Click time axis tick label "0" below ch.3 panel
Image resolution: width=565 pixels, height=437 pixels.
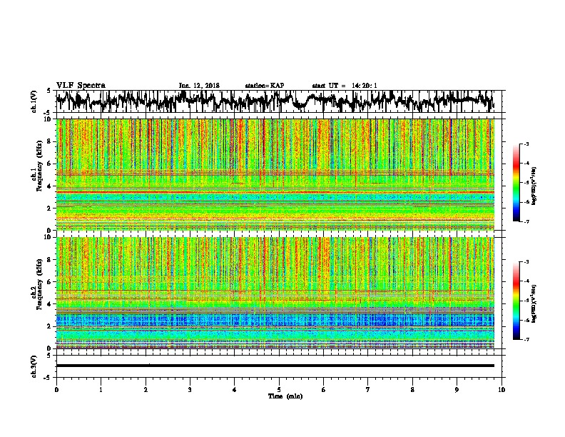click(x=56, y=390)
